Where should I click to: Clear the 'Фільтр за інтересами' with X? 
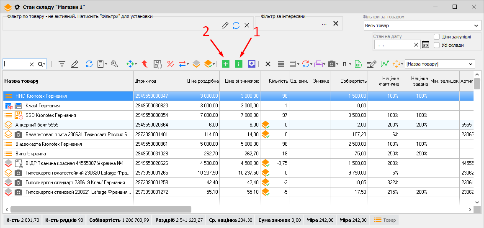tap(335, 24)
